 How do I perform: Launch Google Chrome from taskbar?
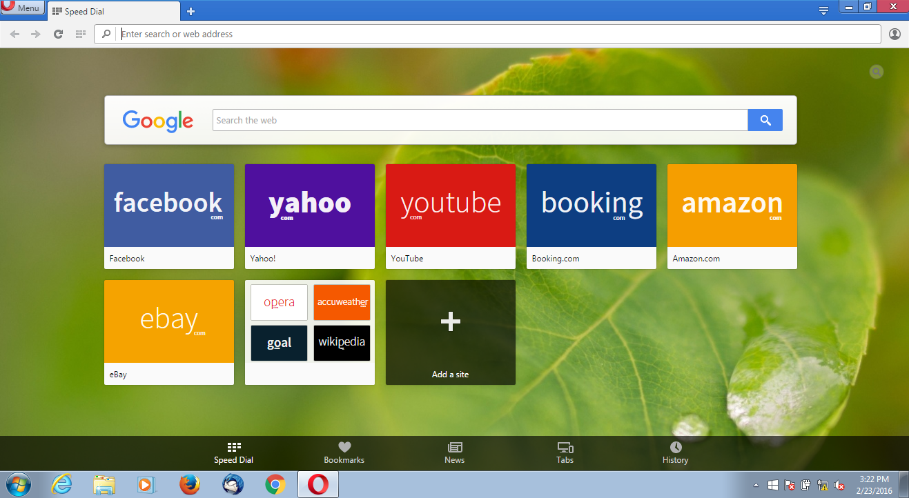pos(275,485)
